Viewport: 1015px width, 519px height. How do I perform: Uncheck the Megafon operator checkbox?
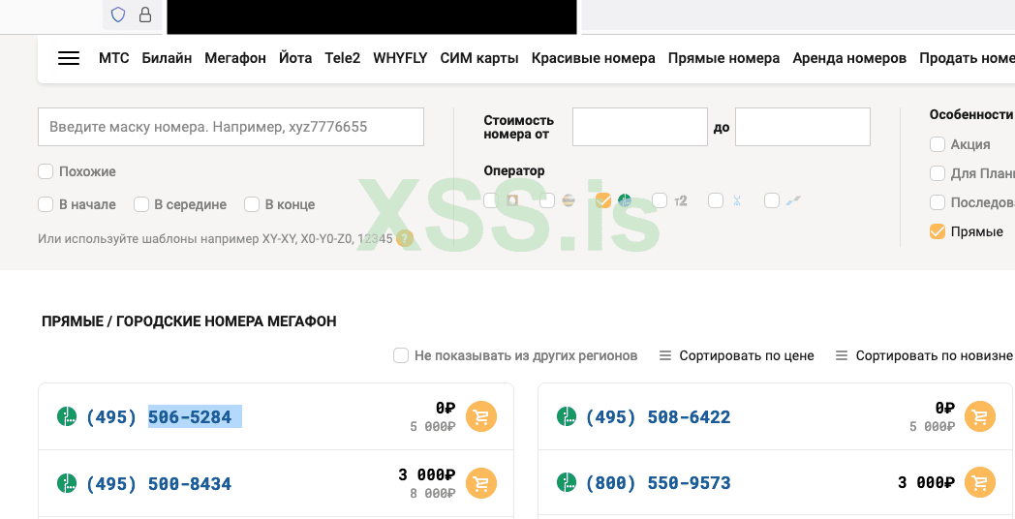tap(603, 200)
